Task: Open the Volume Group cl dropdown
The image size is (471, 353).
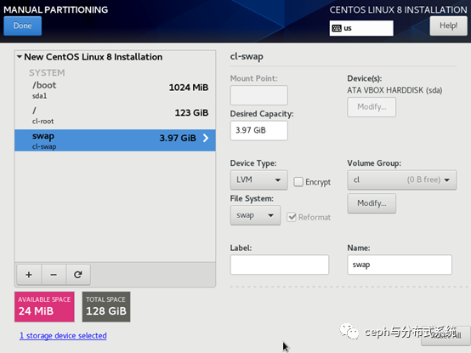Action: pyautogui.click(x=402, y=180)
